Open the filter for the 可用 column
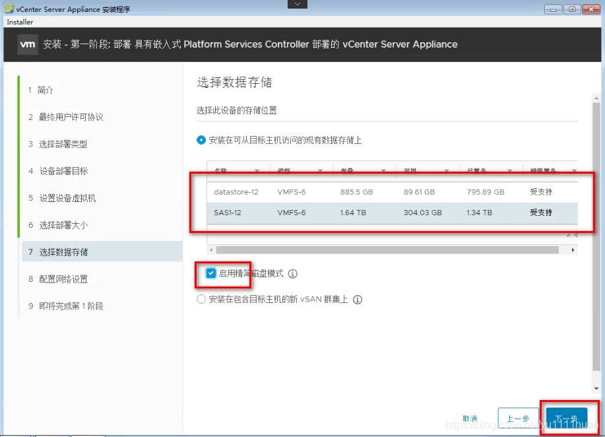Viewport: 605px width, 437px height. click(x=447, y=170)
